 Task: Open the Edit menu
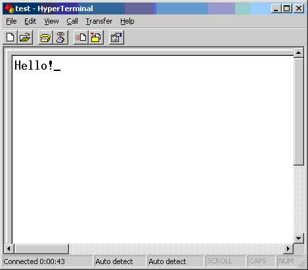coord(30,21)
